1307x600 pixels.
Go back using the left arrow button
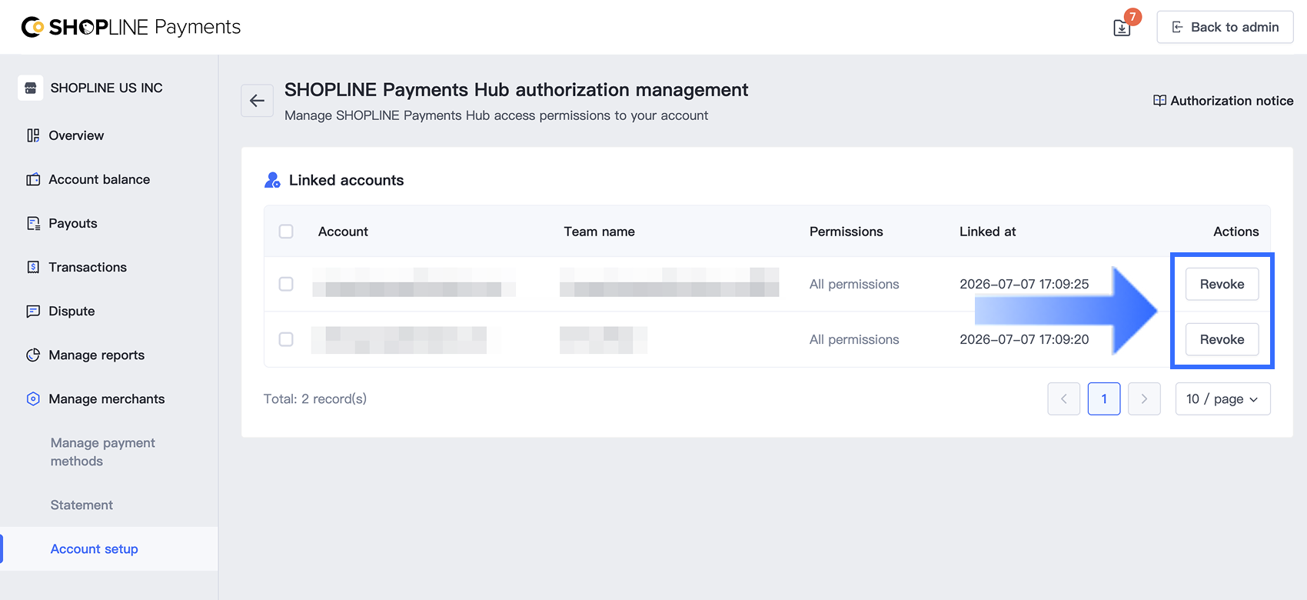(x=257, y=101)
